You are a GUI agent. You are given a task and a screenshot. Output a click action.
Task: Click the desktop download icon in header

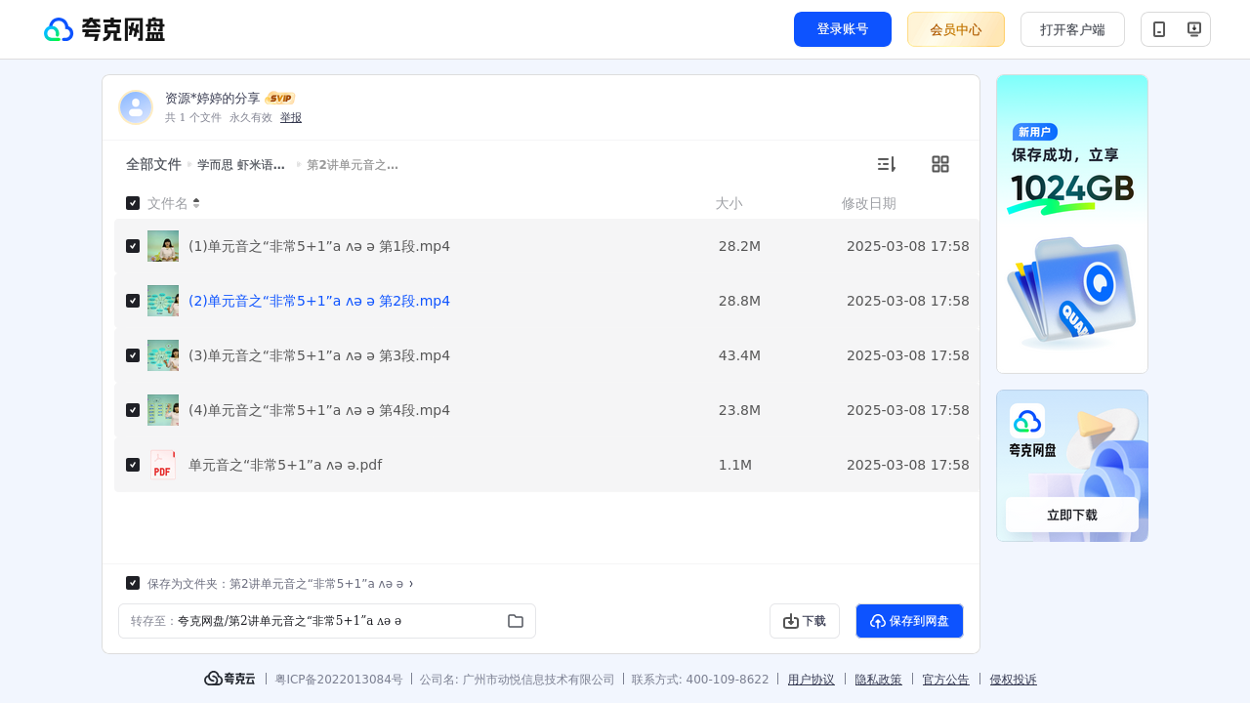coord(1193,29)
